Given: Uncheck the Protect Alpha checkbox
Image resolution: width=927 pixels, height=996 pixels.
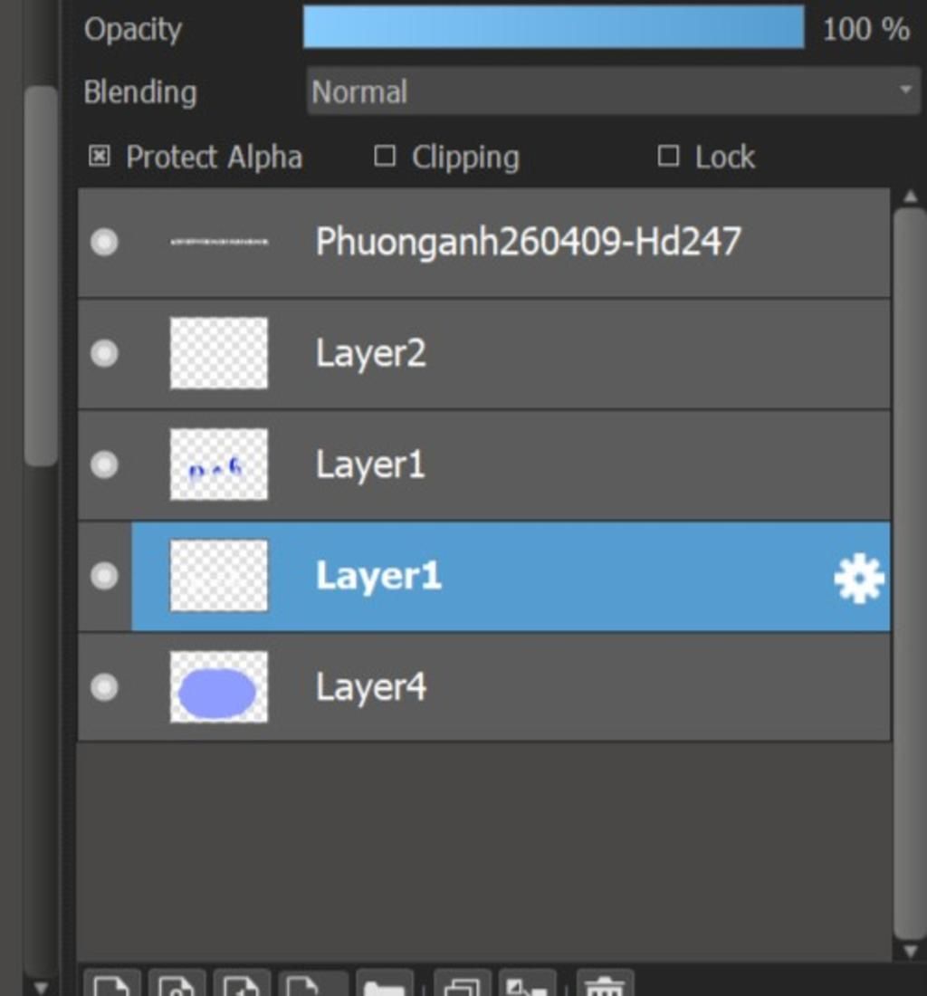Looking at the screenshot, I should pyautogui.click(x=99, y=156).
